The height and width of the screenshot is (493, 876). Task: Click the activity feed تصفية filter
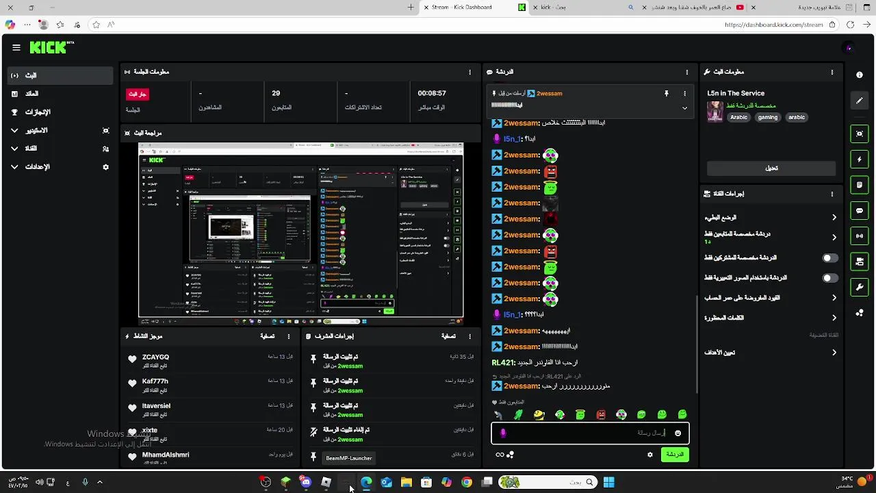268,336
